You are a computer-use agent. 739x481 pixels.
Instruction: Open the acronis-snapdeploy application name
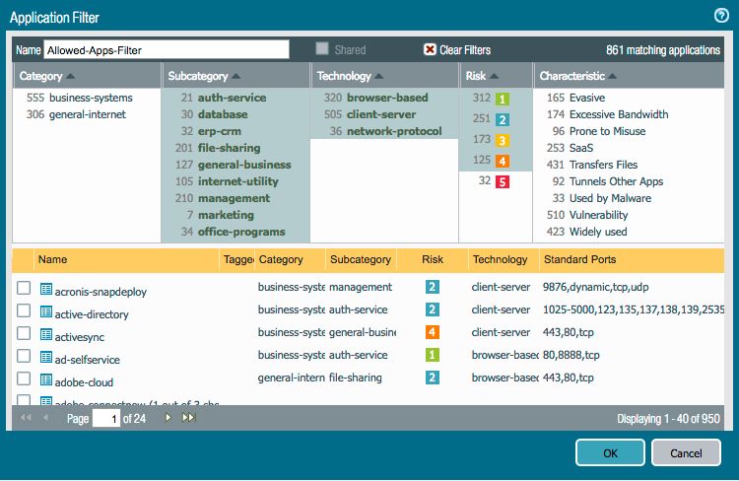pos(101,292)
